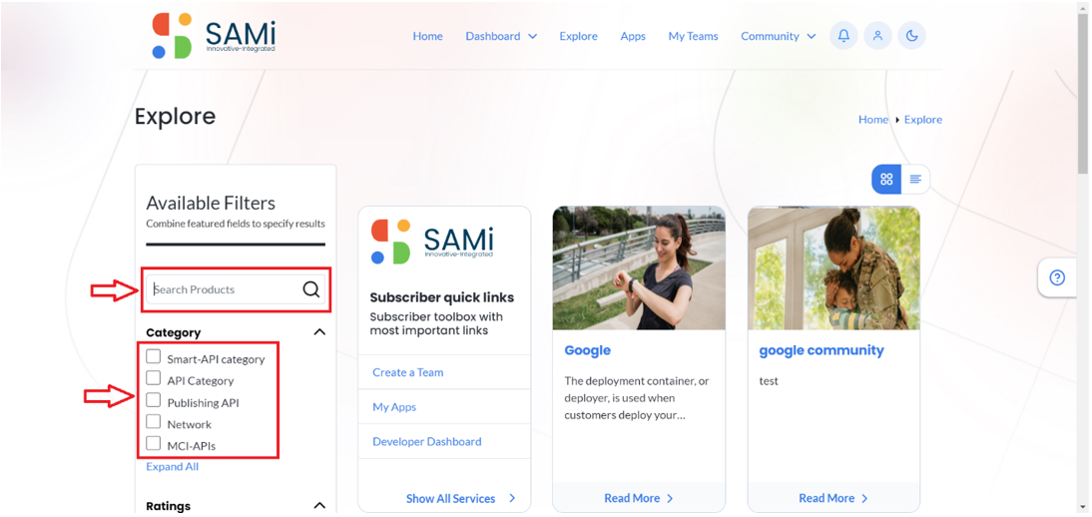Open Apps in the navigation bar

point(633,36)
